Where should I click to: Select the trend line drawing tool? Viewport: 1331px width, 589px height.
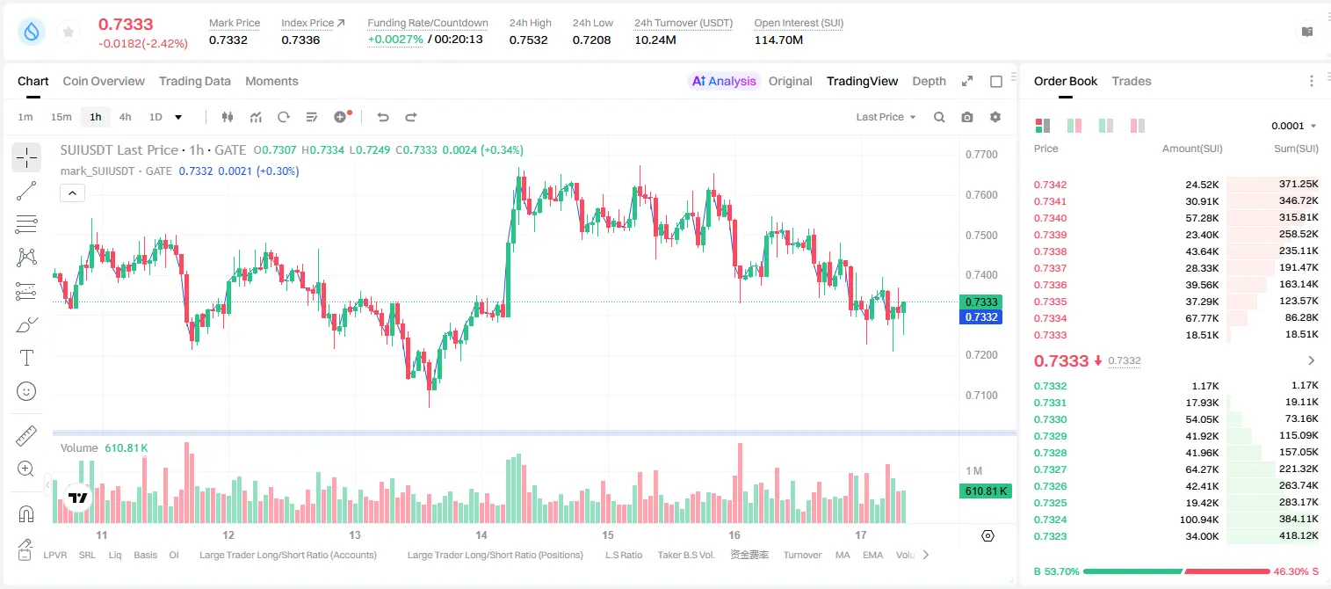26,191
